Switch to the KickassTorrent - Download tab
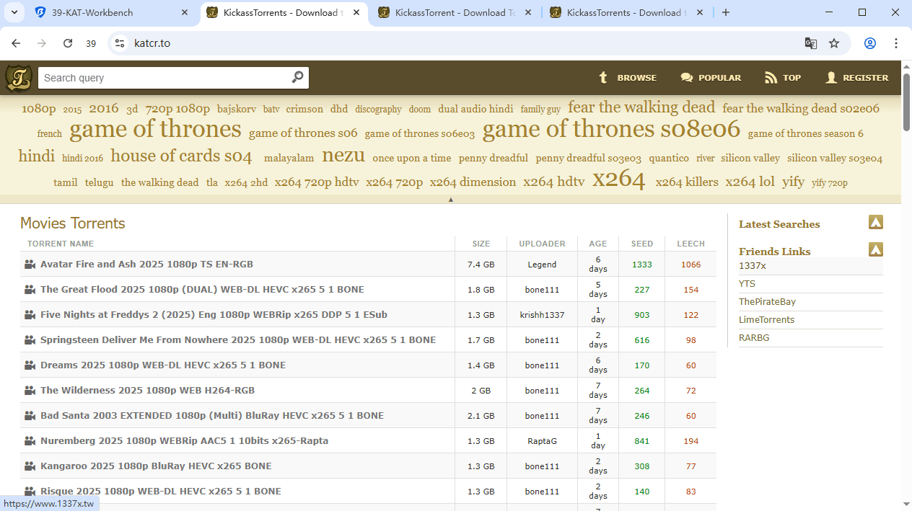This screenshot has width=912, height=511. pyautogui.click(x=455, y=12)
